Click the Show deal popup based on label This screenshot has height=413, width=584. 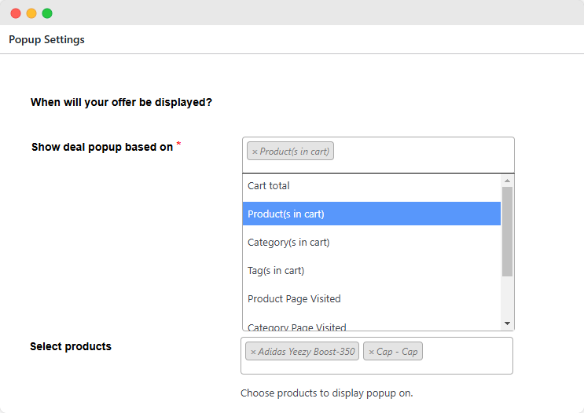click(x=101, y=147)
